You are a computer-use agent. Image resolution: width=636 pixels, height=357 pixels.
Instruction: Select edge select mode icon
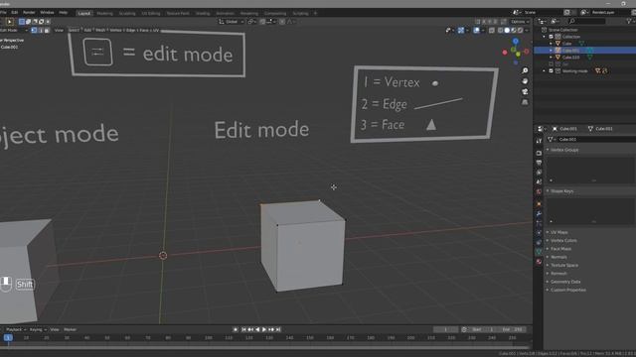pos(41,31)
